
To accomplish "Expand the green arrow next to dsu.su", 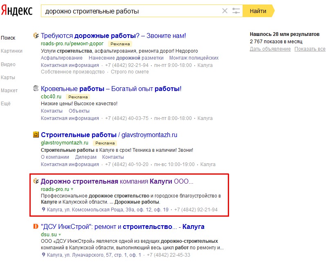I will (60, 235).
